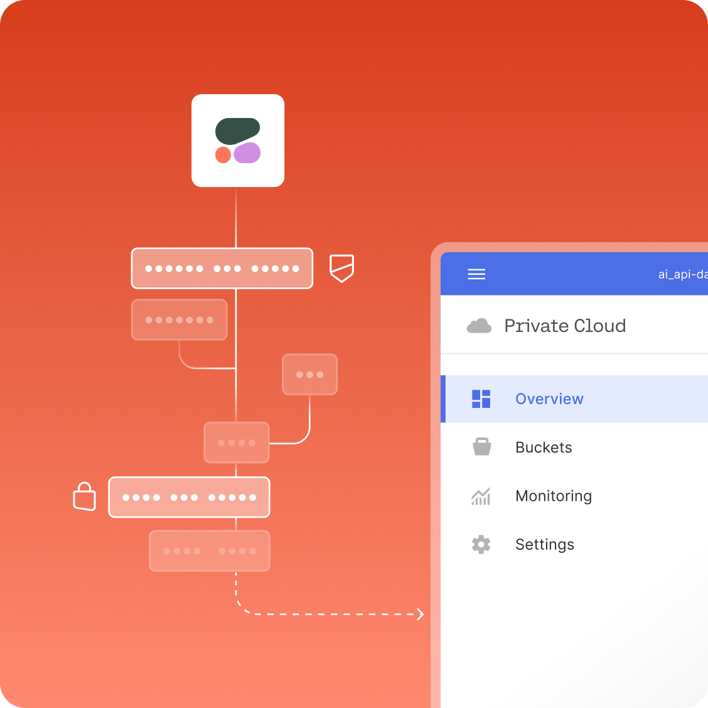Image resolution: width=708 pixels, height=708 pixels.
Task: Click the cloud icon beside Private Cloud
Action: [x=479, y=326]
